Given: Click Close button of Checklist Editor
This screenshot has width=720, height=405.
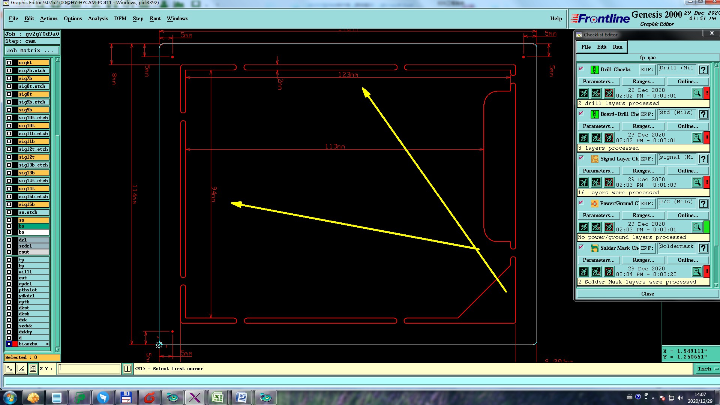Looking at the screenshot, I should [647, 294].
